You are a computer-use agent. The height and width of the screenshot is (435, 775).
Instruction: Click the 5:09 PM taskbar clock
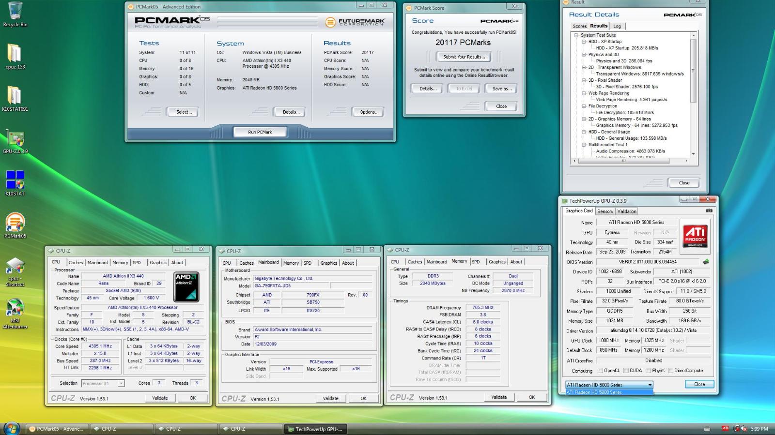point(759,429)
